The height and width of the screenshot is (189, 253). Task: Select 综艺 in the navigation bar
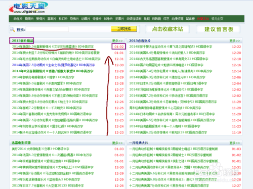tap(166, 19)
